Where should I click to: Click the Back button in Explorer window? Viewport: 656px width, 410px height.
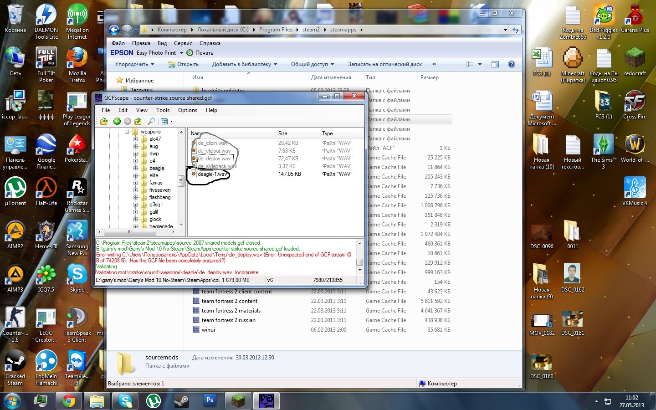click(x=114, y=30)
